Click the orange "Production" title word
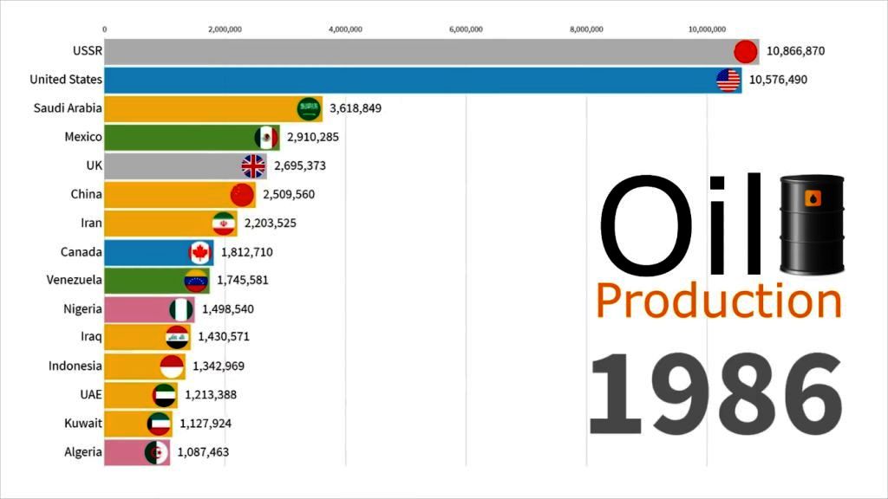888x499 pixels. point(719,301)
